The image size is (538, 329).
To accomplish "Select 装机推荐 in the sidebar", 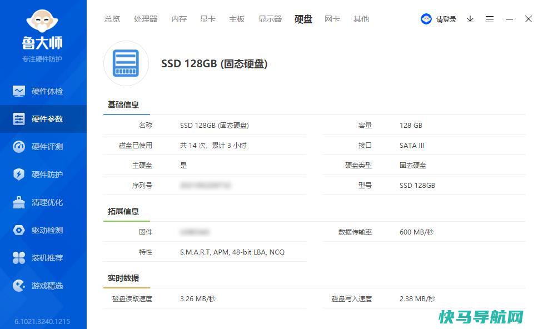I will point(47,258).
